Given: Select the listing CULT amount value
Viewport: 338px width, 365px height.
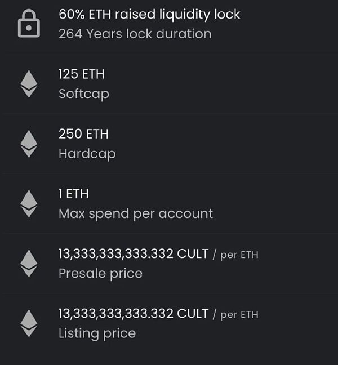Looking at the screenshot, I should (x=134, y=314).
